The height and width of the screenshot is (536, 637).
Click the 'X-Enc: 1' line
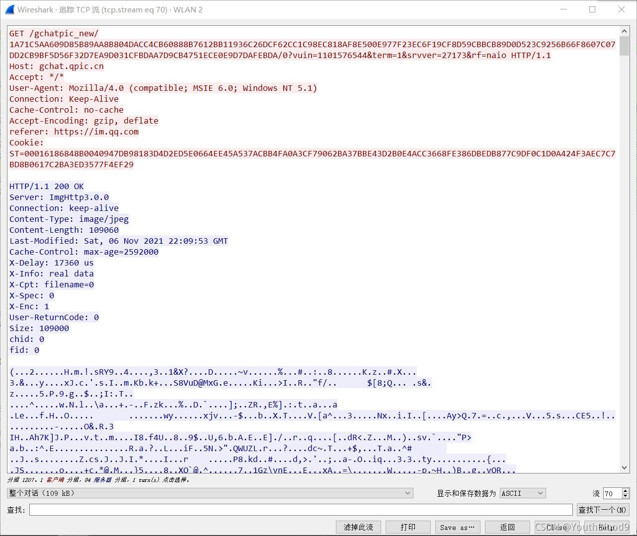[29, 306]
